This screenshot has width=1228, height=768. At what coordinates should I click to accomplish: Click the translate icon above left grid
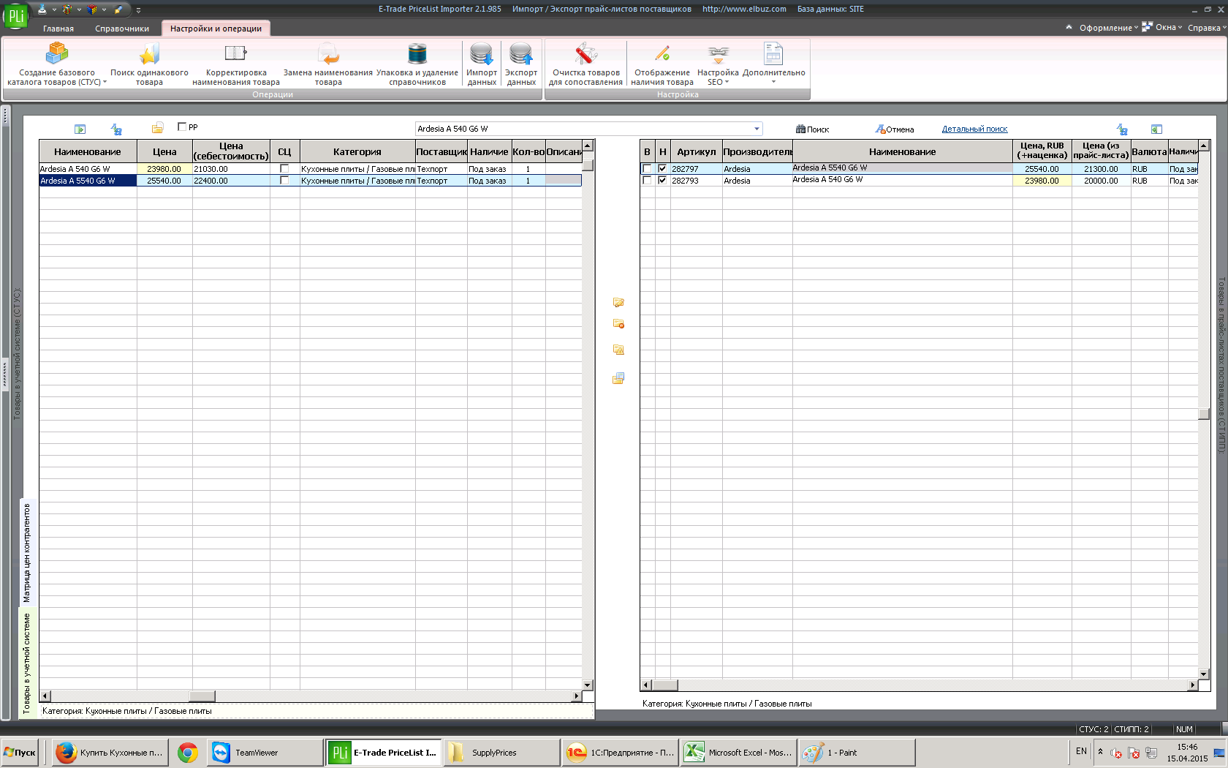pos(116,129)
